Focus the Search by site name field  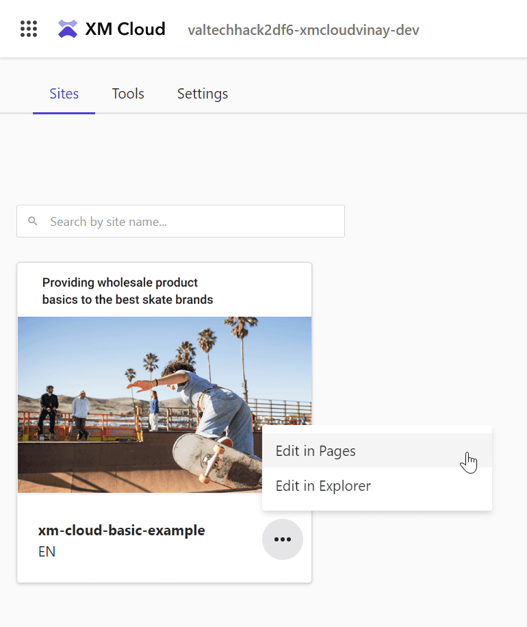pyautogui.click(x=181, y=221)
